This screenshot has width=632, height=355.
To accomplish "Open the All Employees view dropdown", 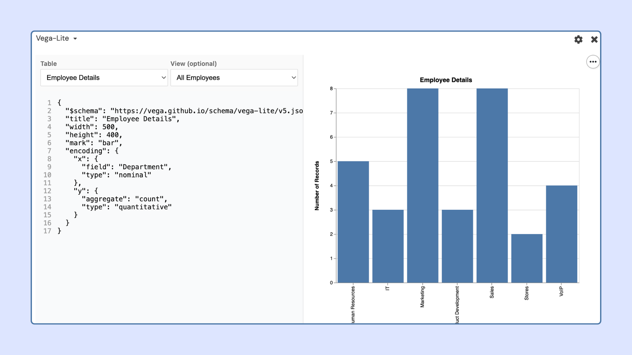I will (x=234, y=78).
